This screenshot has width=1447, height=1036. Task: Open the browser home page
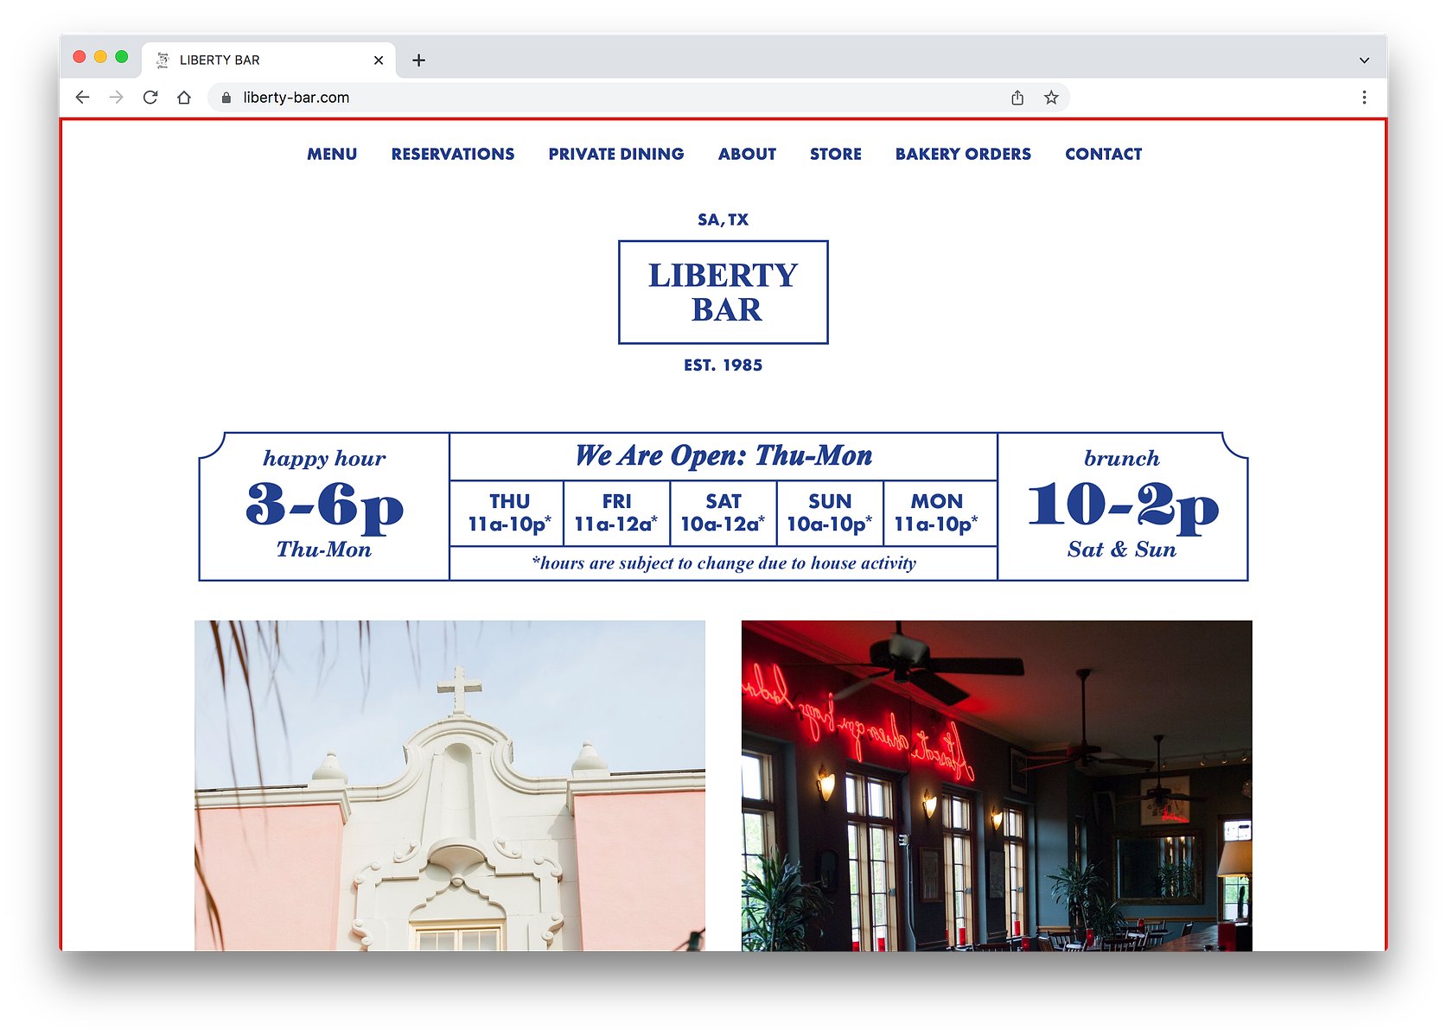click(x=184, y=98)
